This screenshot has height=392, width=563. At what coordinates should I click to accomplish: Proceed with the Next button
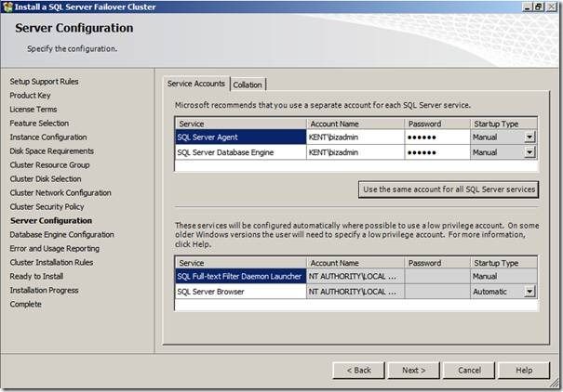[x=413, y=370]
